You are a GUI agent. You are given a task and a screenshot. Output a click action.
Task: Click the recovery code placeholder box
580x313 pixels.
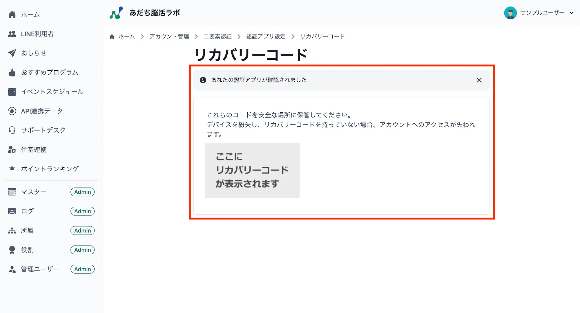coord(252,171)
